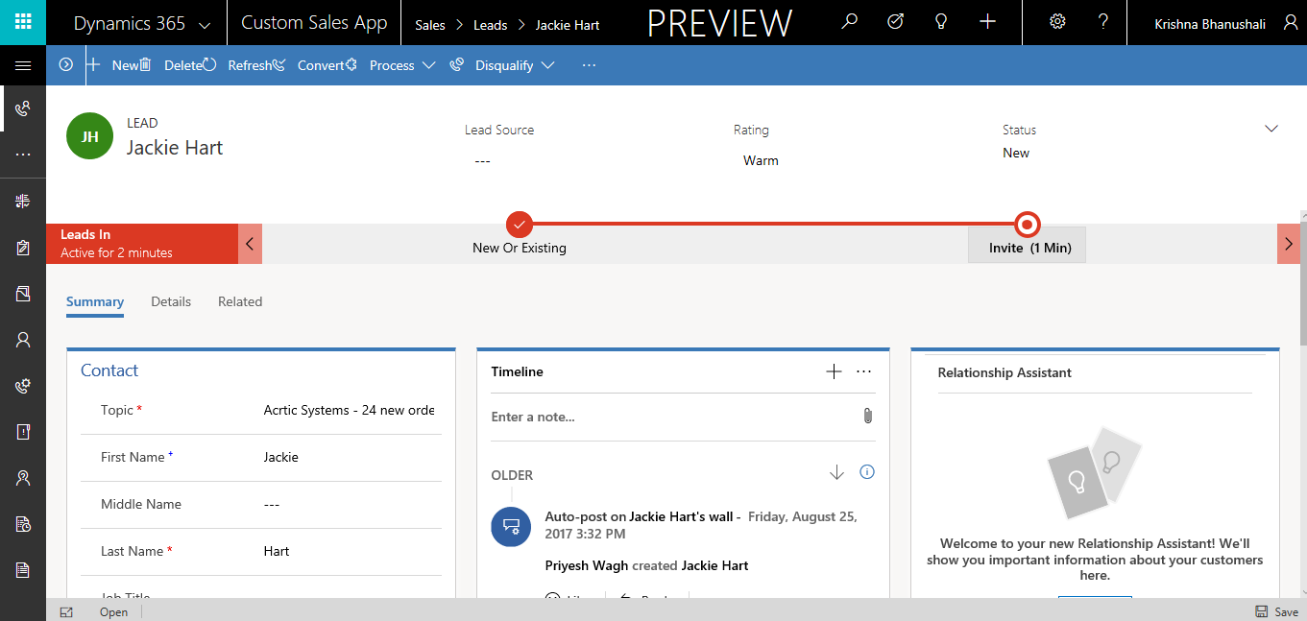The width and height of the screenshot is (1307, 621).
Task: Click the right process stage chevron
Action: 1289,244
